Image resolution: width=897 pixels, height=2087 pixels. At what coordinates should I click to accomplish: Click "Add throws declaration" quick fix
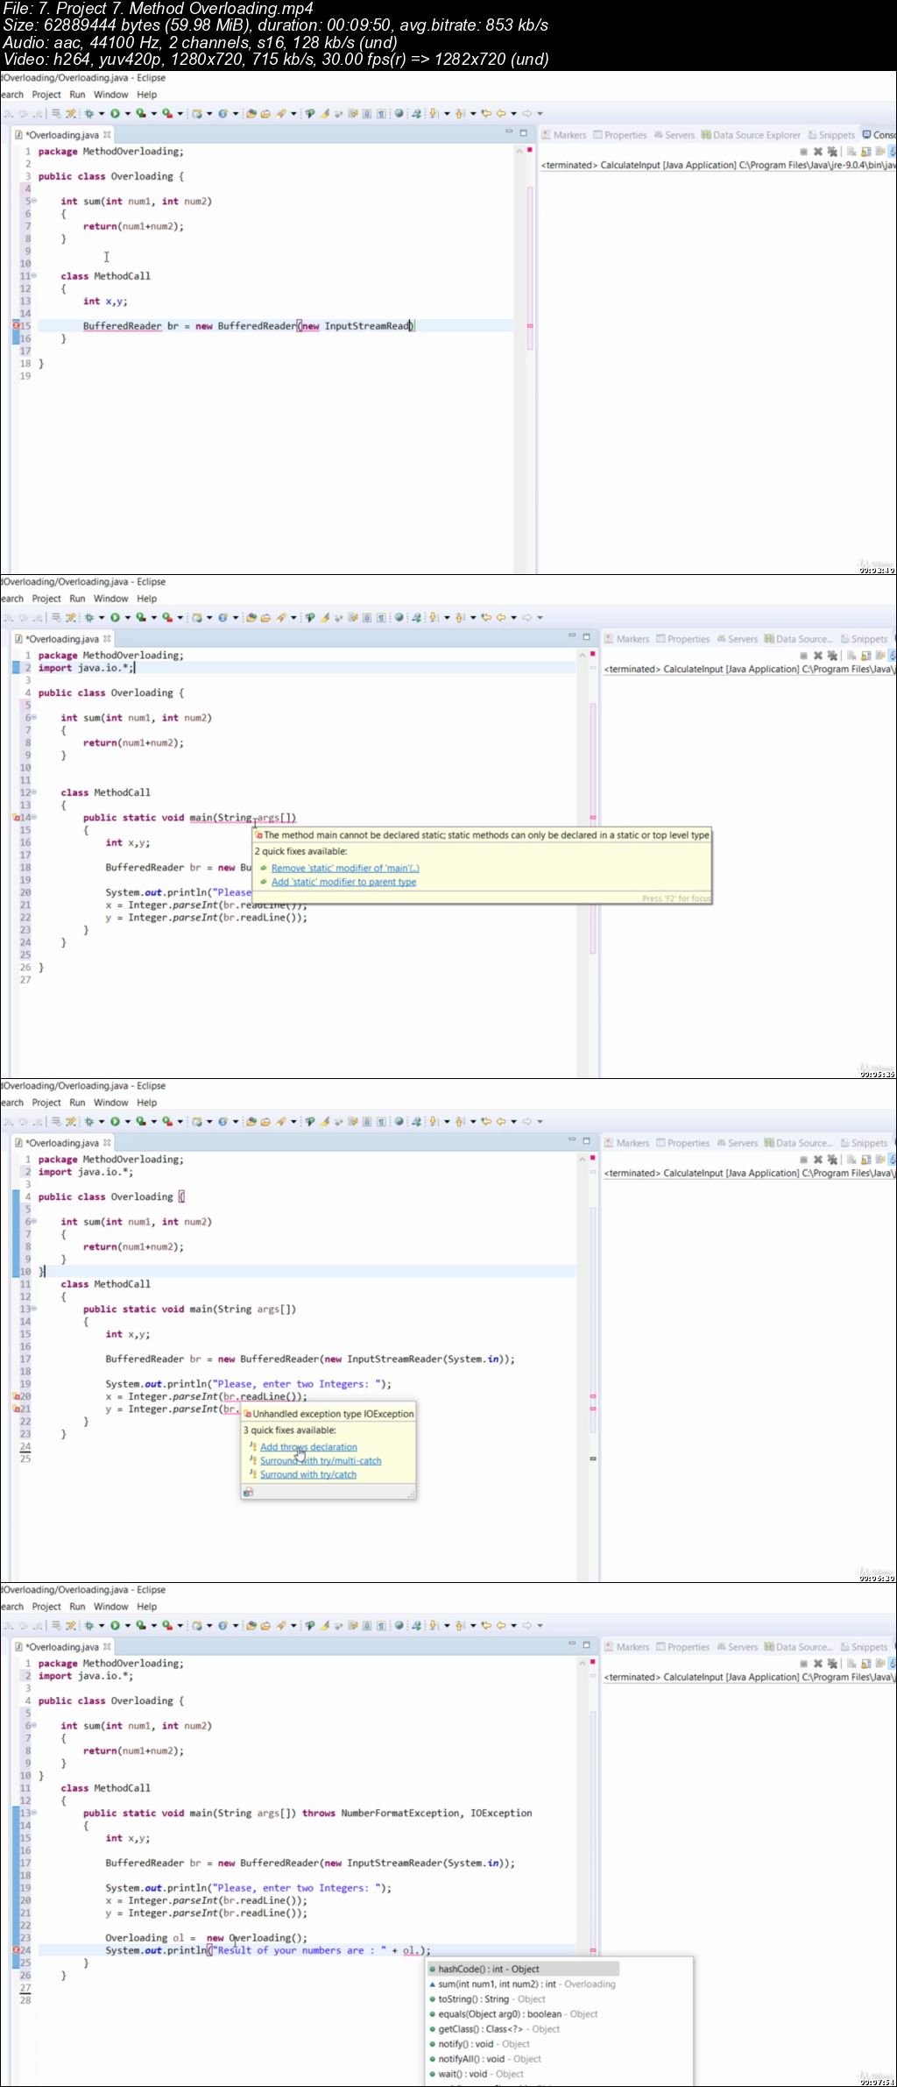click(308, 1447)
